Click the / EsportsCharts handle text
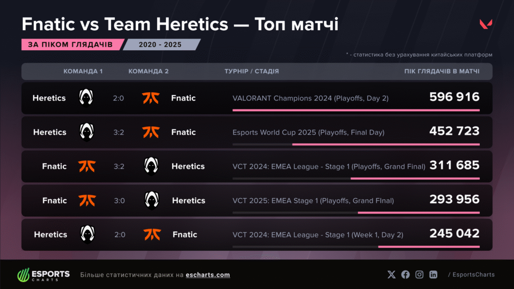The width and height of the screenshot is (514, 289). (x=471, y=274)
